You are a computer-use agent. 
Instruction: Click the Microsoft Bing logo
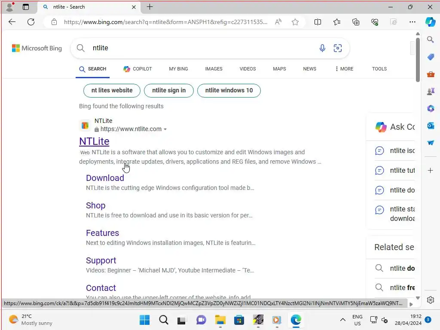tap(37, 48)
